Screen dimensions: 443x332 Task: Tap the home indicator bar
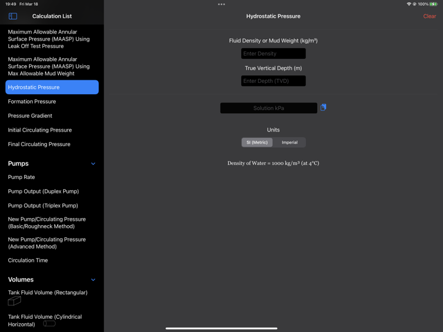[221, 328]
